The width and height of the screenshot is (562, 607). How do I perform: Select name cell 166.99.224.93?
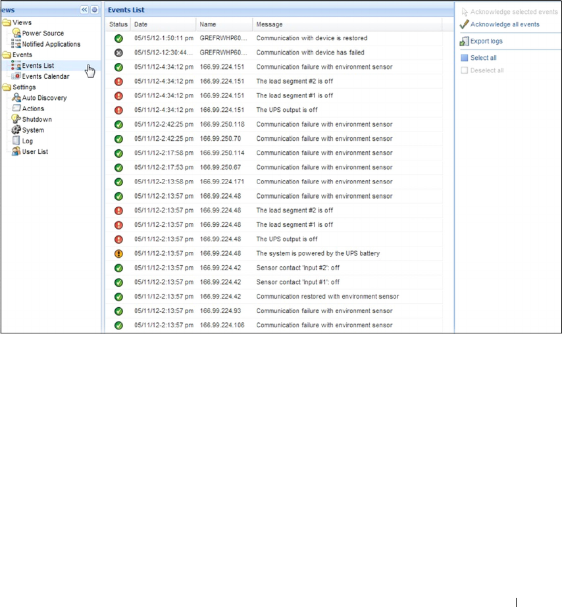(220, 311)
